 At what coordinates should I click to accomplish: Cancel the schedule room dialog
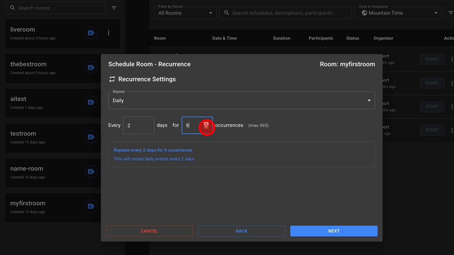[x=149, y=231]
